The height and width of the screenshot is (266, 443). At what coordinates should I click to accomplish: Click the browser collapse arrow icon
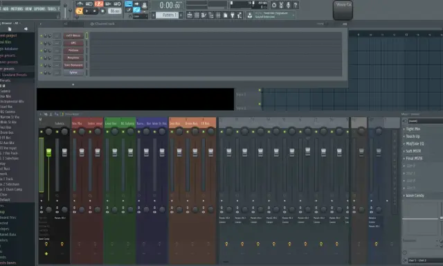(x=26, y=29)
